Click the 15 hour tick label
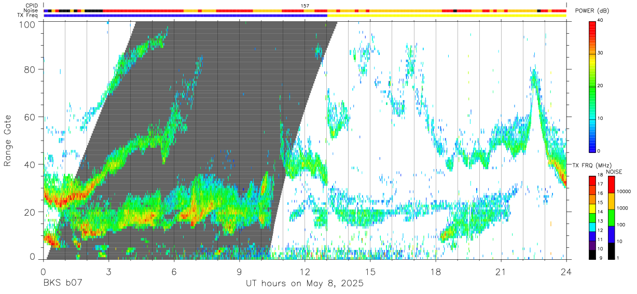 pos(370,271)
